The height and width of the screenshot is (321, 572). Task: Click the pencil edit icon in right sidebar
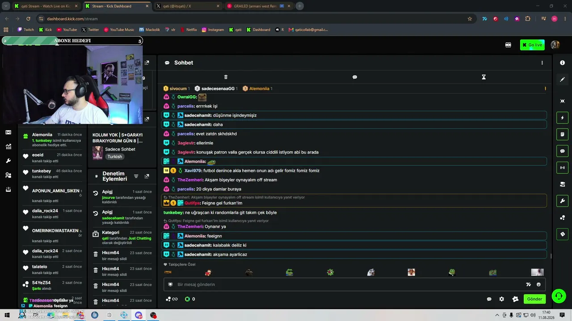pos(563,79)
